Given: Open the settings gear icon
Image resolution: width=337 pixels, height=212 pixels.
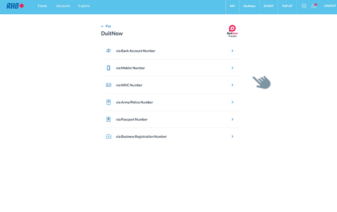Looking at the screenshot, I should pos(304,6).
